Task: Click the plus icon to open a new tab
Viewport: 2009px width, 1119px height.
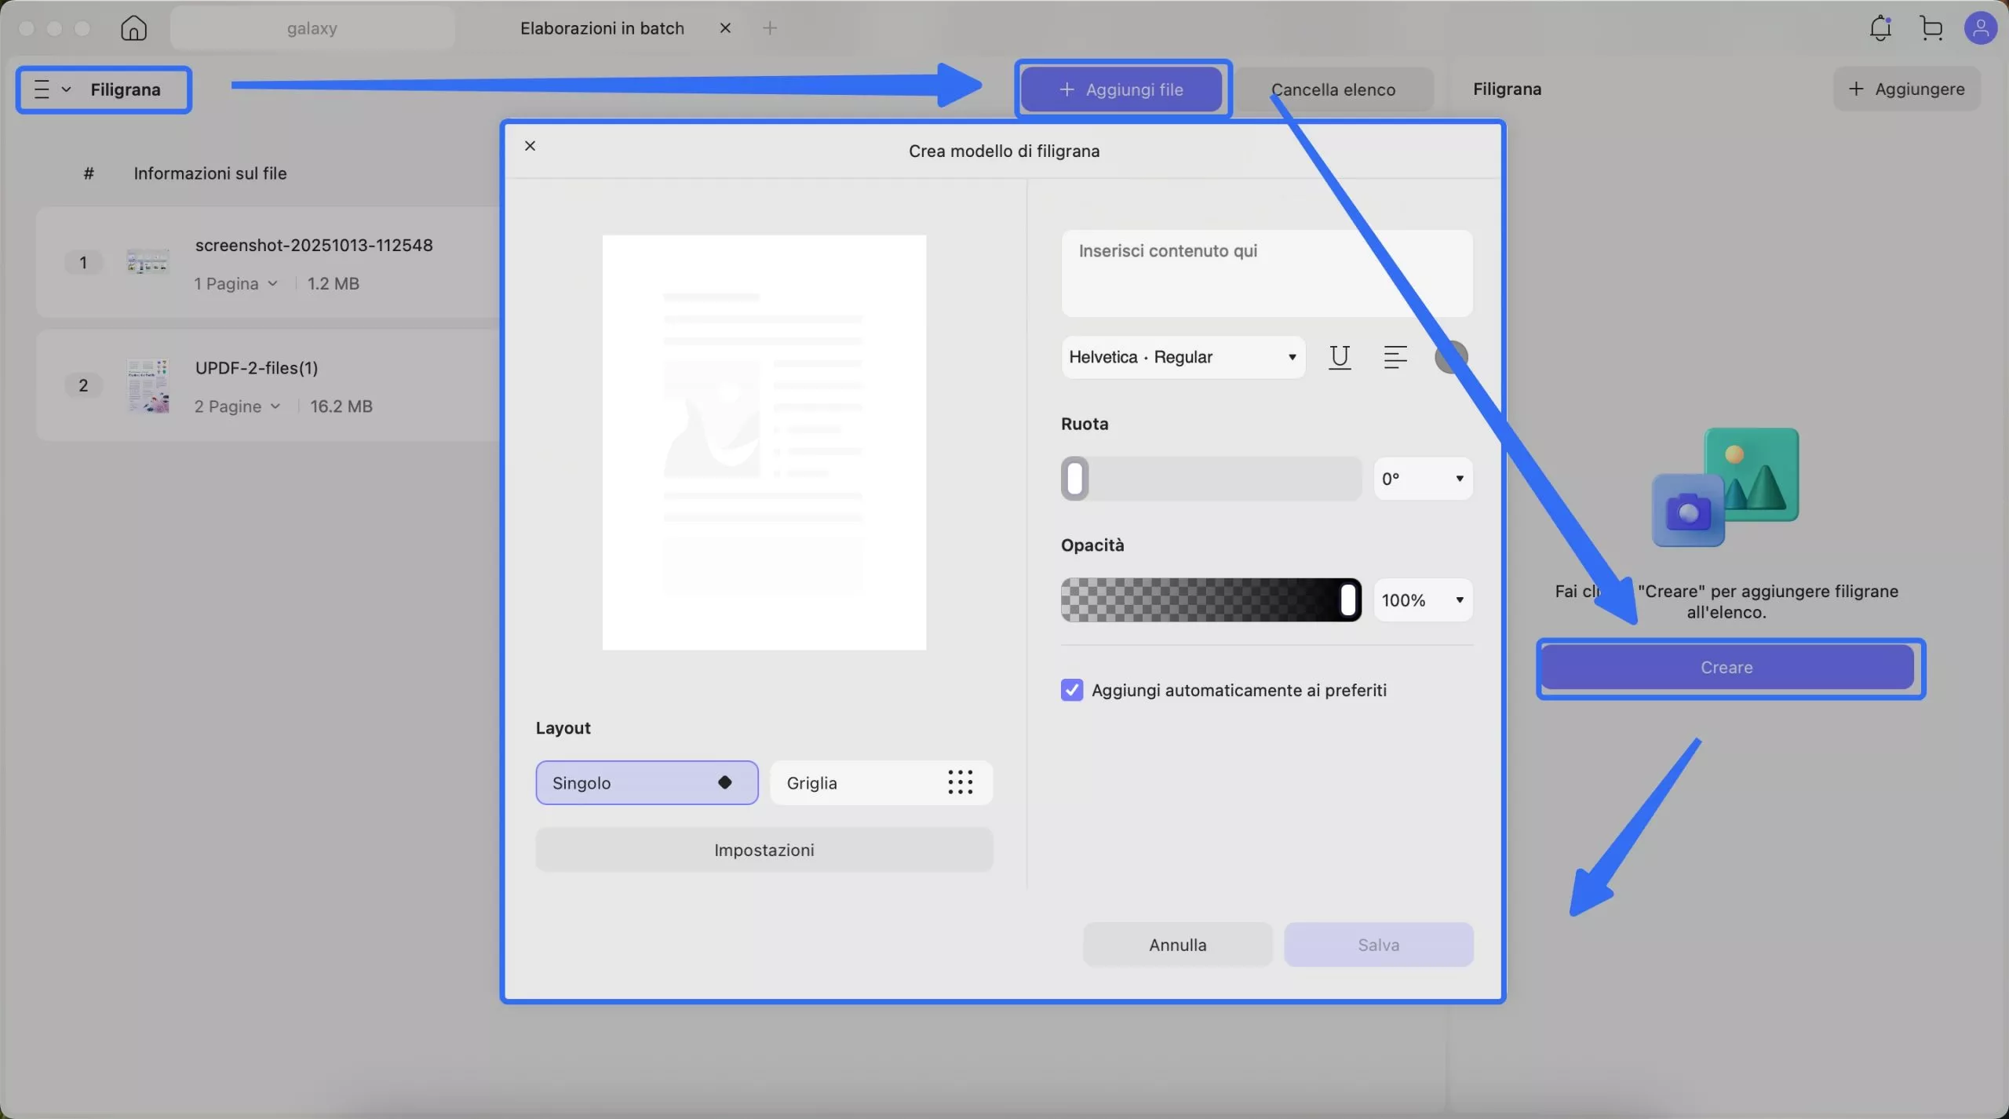Action: pos(769,28)
